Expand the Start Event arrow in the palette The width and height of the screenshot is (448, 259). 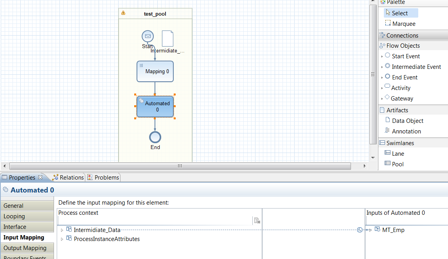382,57
